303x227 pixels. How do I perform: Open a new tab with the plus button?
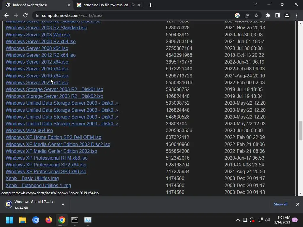(151, 5)
